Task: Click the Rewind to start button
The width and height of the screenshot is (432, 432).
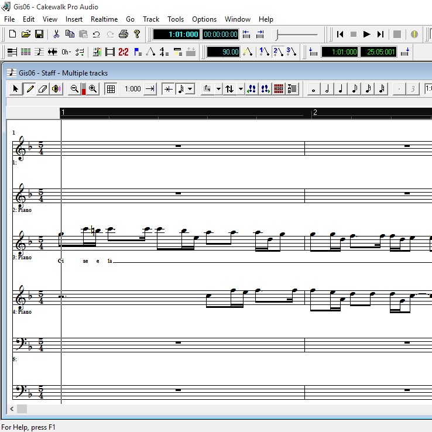Action: [x=340, y=34]
